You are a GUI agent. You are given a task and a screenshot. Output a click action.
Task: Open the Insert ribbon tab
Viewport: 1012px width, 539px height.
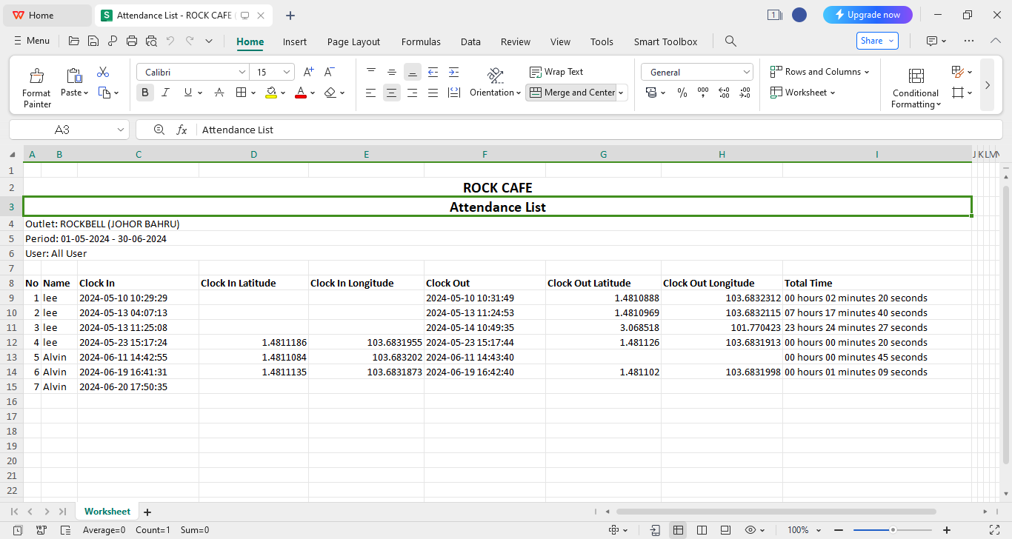[295, 41]
